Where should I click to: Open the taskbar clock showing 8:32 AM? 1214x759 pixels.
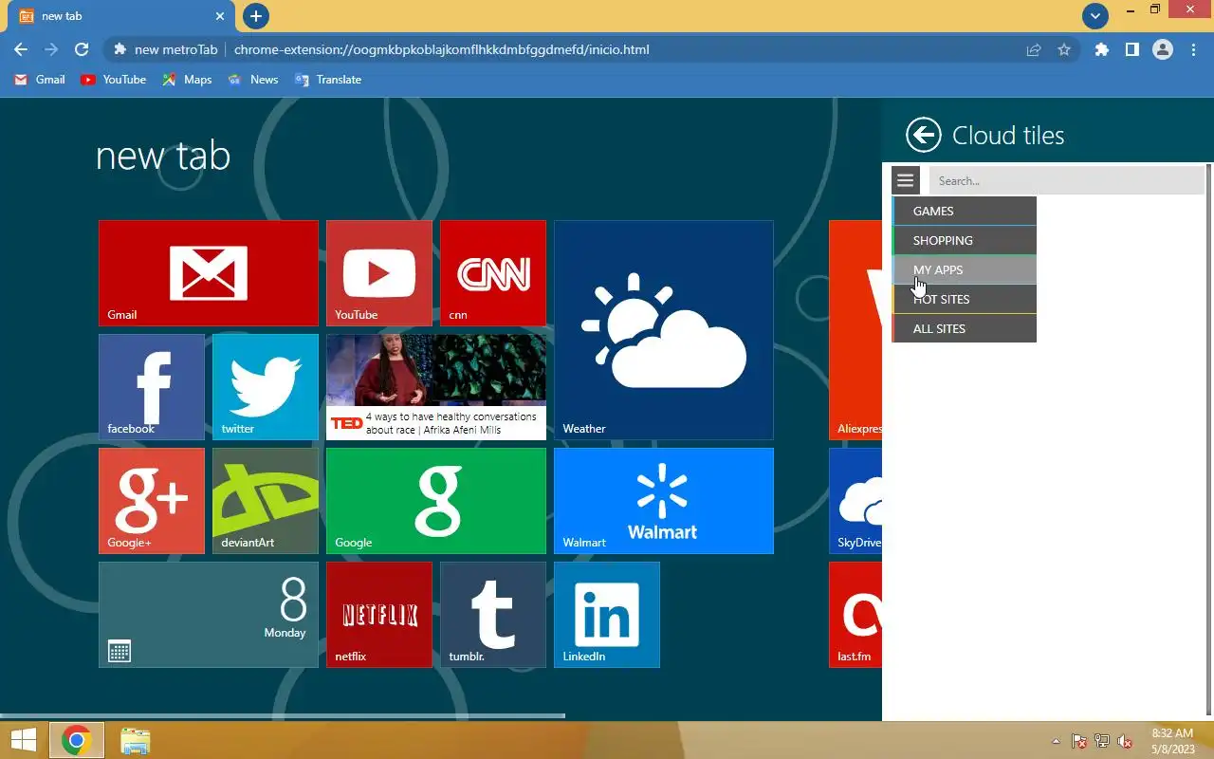1172,741
